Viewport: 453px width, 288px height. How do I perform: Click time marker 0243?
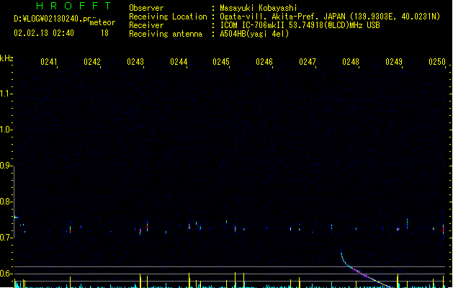(x=135, y=62)
